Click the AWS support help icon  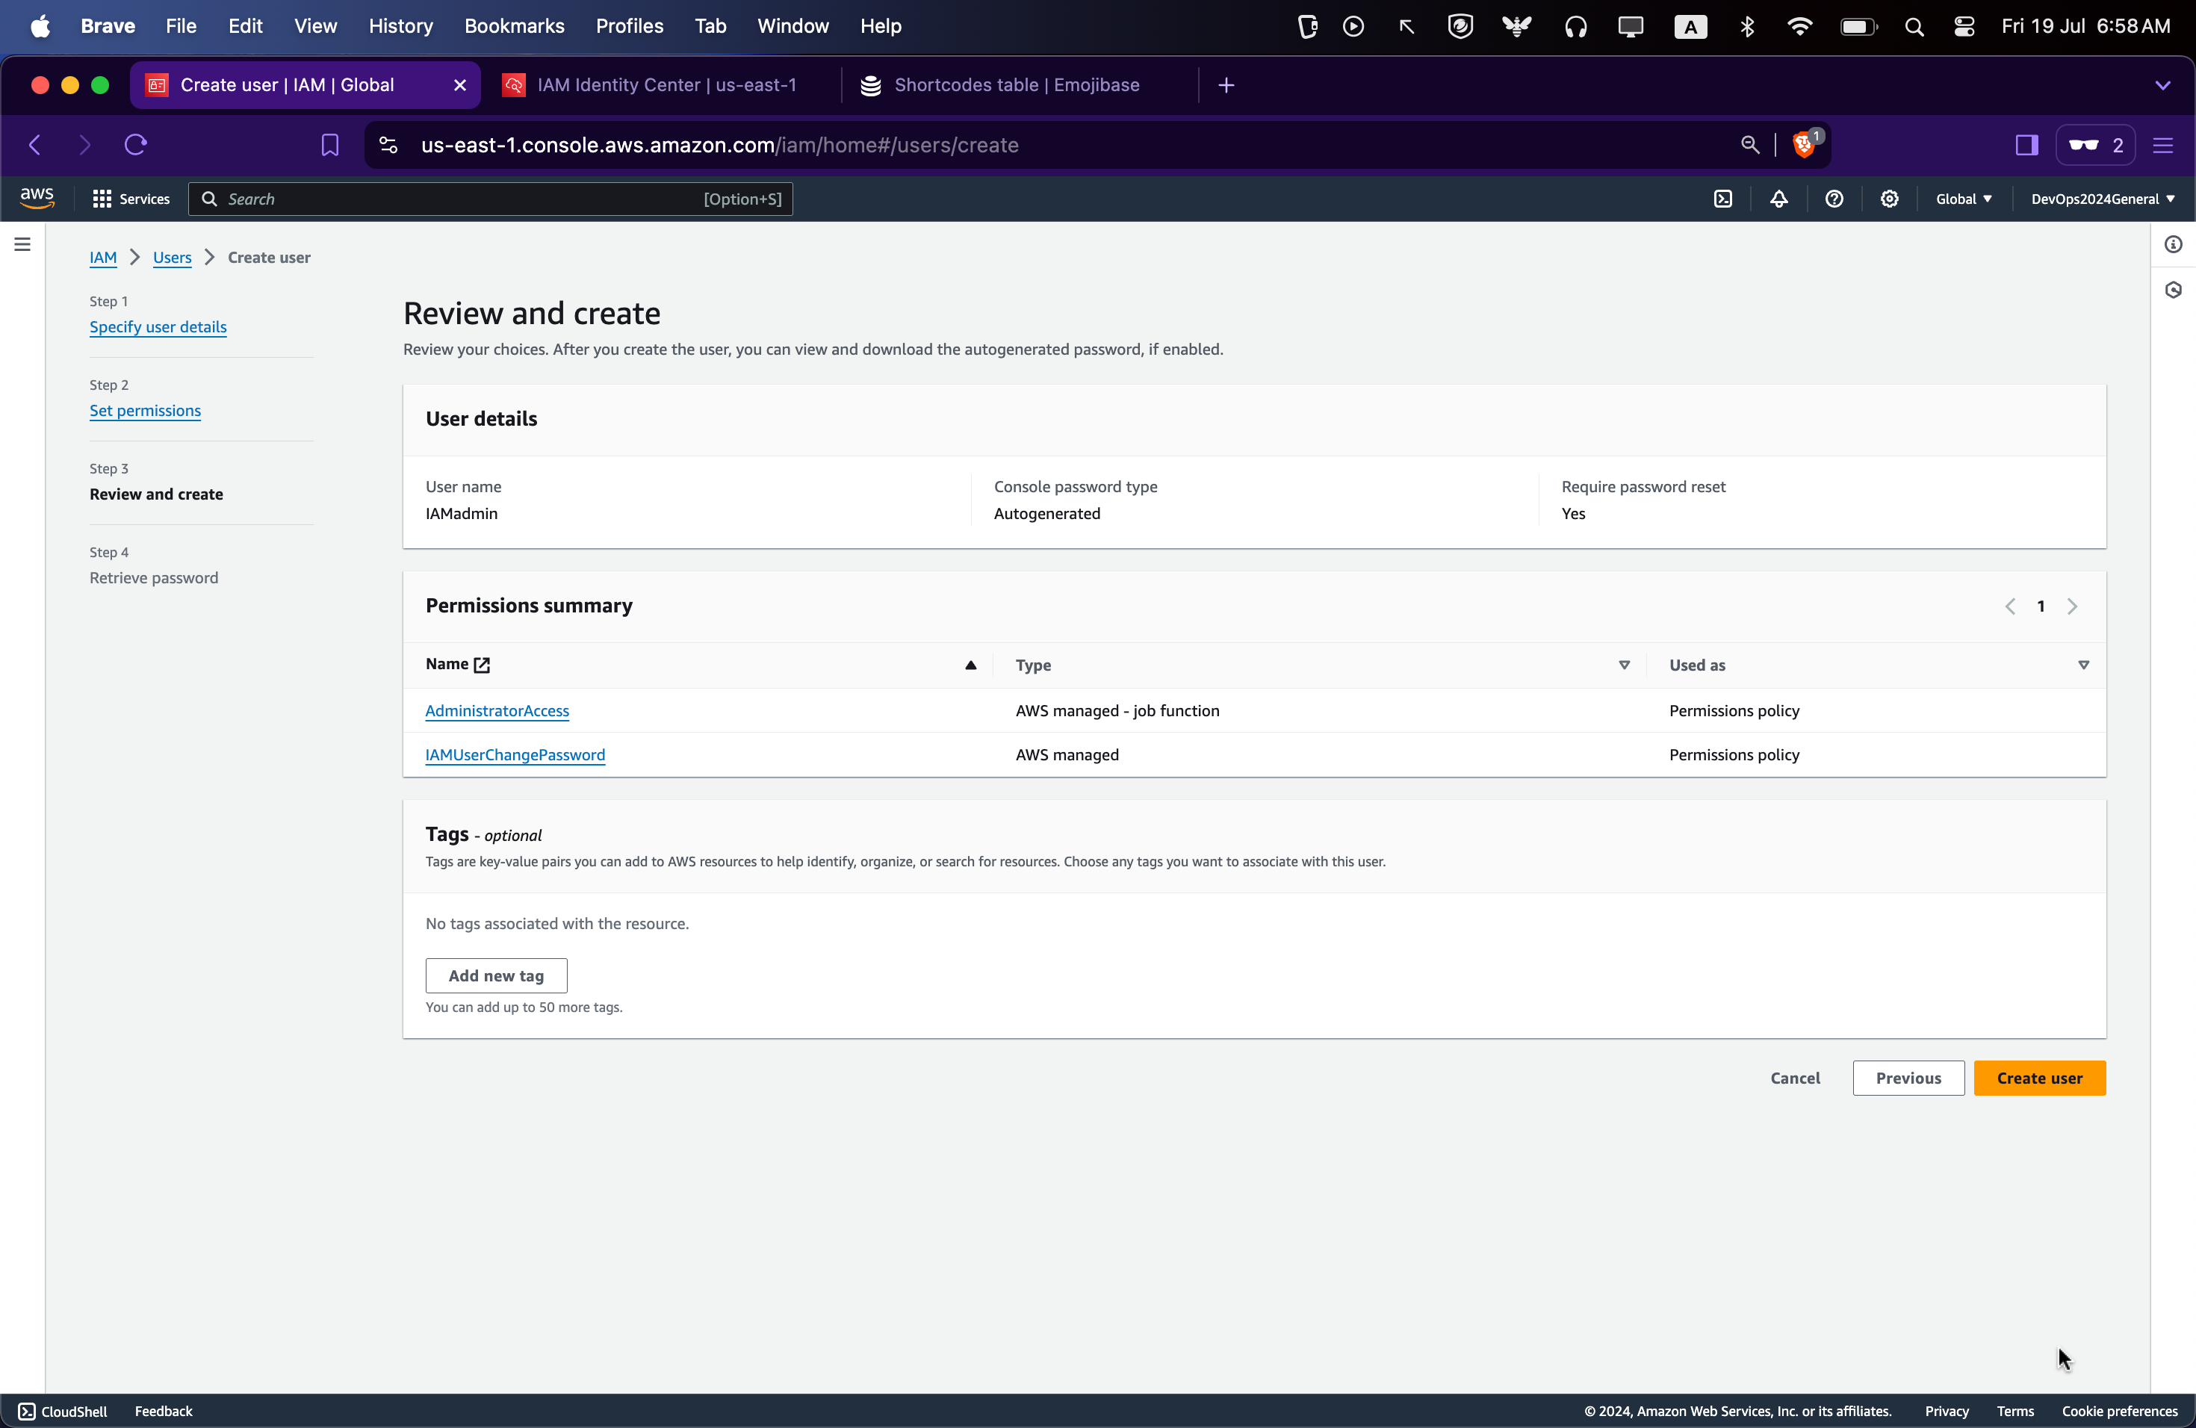(1834, 199)
